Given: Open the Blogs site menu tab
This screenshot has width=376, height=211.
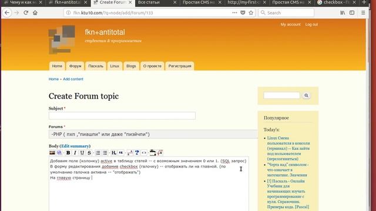Looking at the screenshot, I should coord(131,66).
